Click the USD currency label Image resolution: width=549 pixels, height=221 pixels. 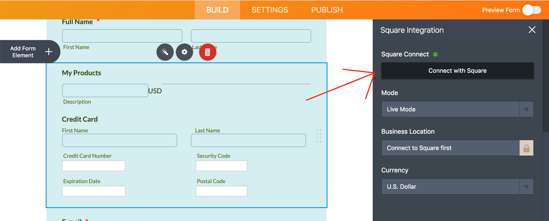(155, 91)
